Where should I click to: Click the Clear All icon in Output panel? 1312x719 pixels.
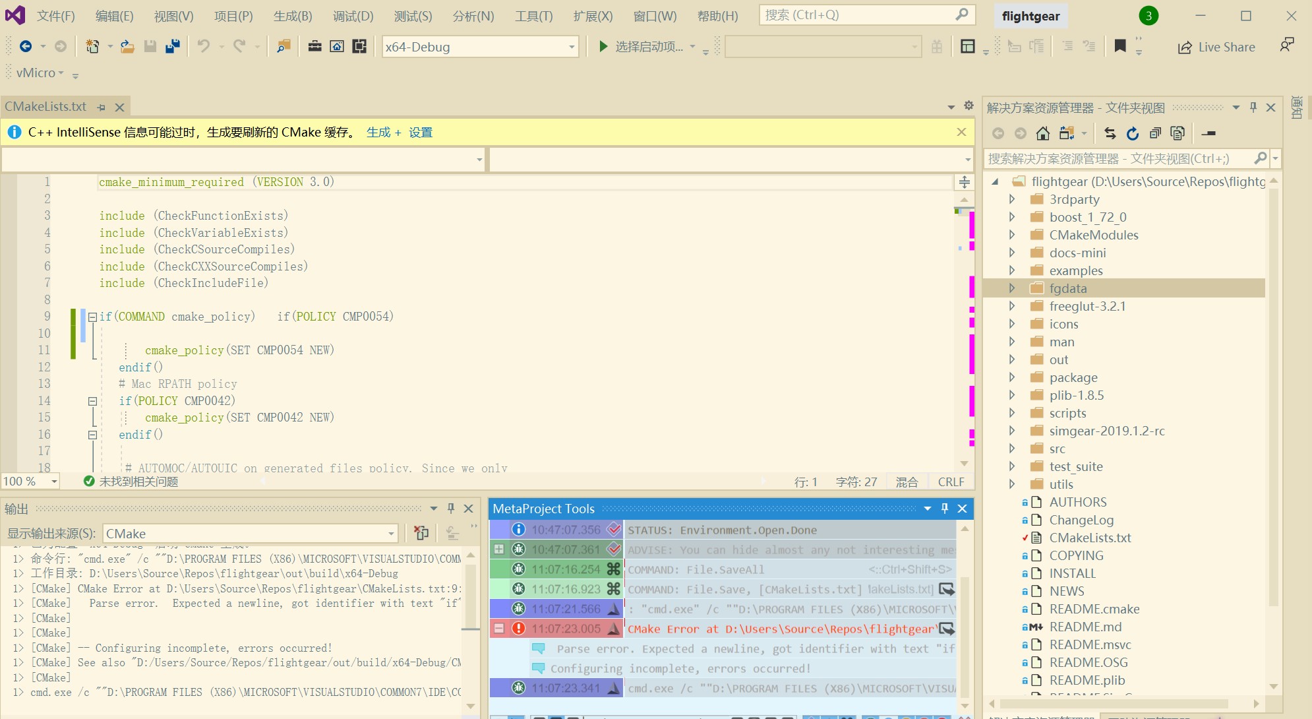(x=421, y=532)
